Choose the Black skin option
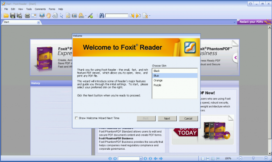This screenshot has width=272, height=162. click(175, 71)
